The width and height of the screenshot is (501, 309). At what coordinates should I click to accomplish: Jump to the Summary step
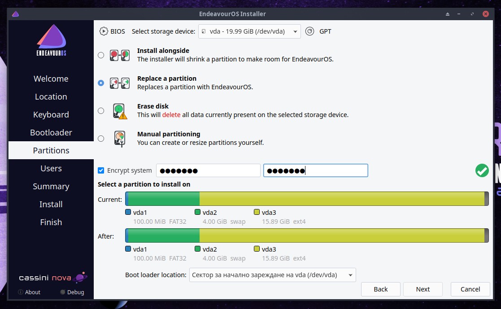tap(51, 186)
